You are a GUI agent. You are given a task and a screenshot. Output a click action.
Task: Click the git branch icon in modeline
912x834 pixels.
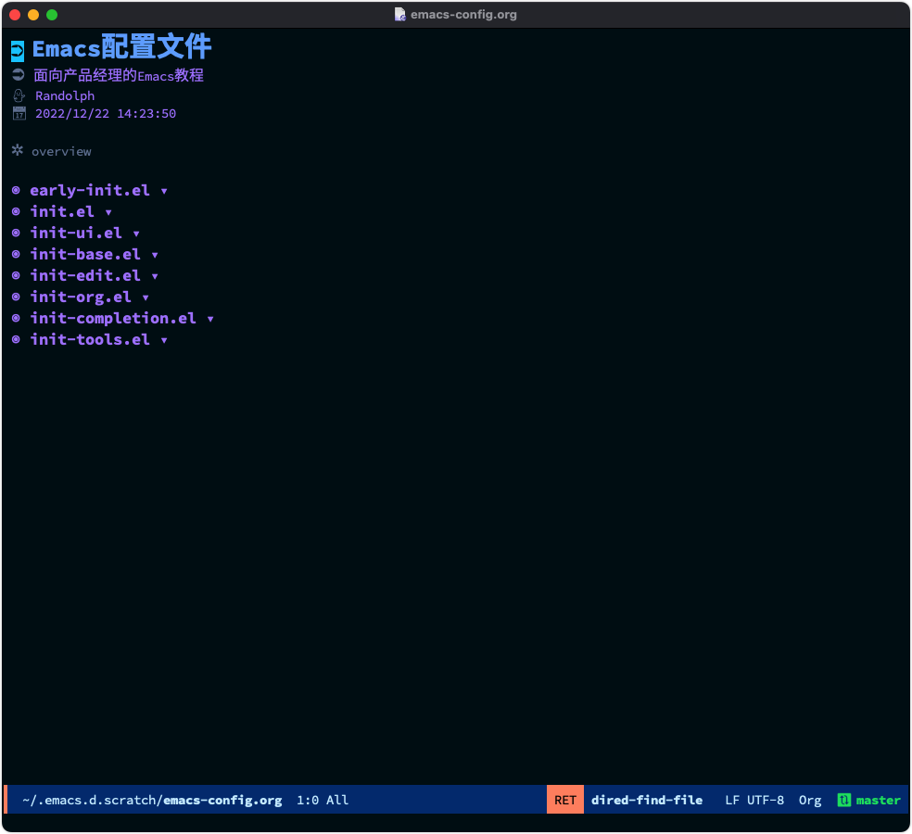click(844, 801)
